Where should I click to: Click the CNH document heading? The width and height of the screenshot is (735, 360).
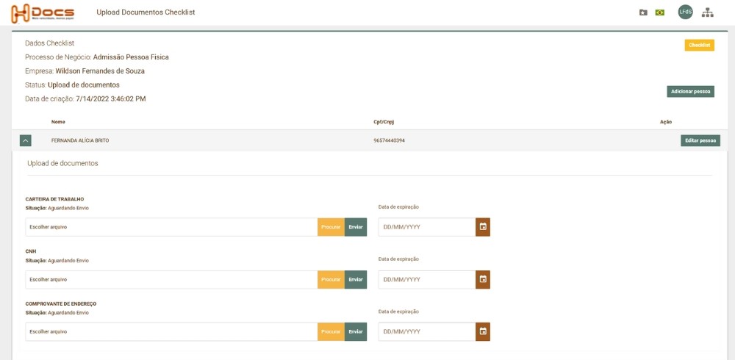[x=30, y=251]
